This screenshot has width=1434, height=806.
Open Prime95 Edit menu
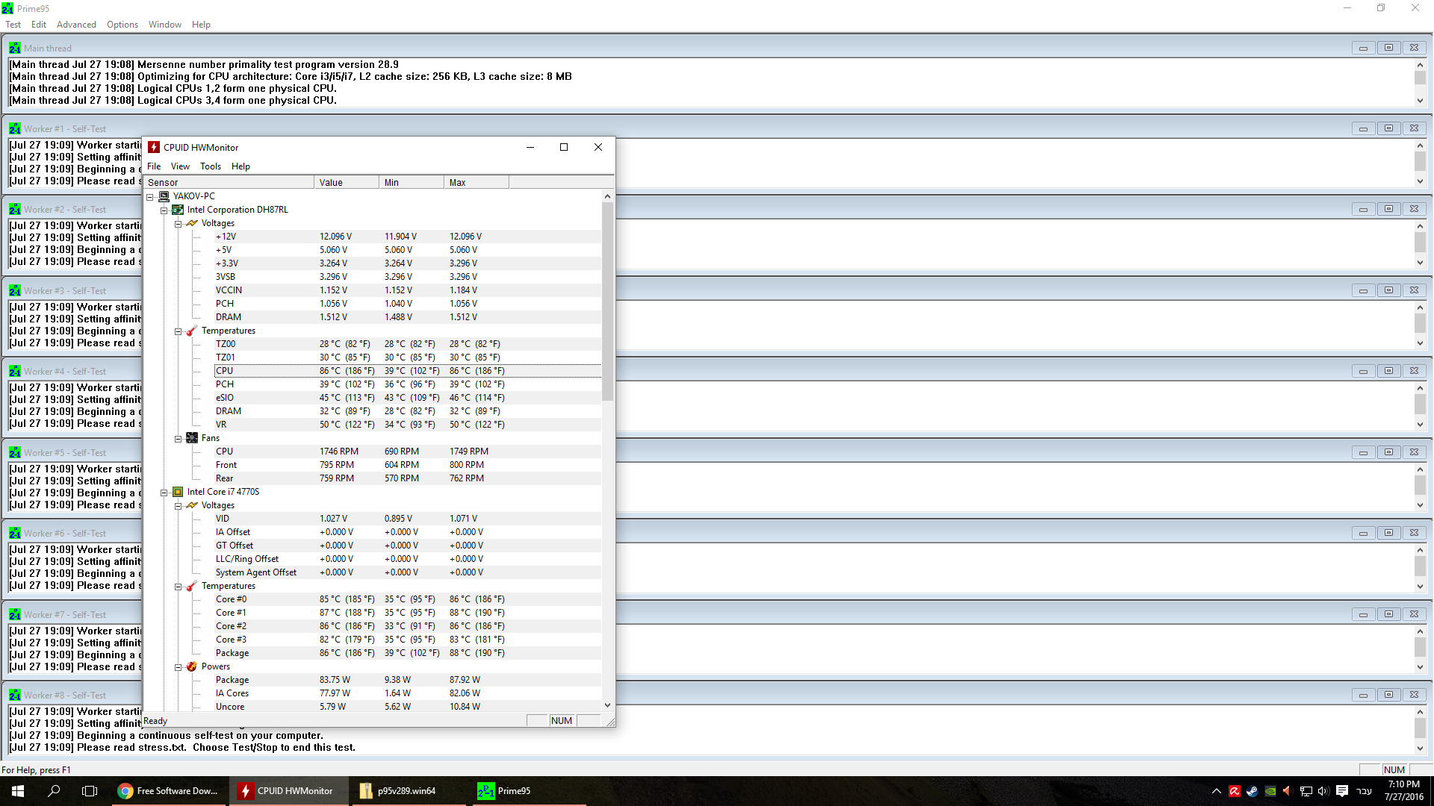coord(39,25)
